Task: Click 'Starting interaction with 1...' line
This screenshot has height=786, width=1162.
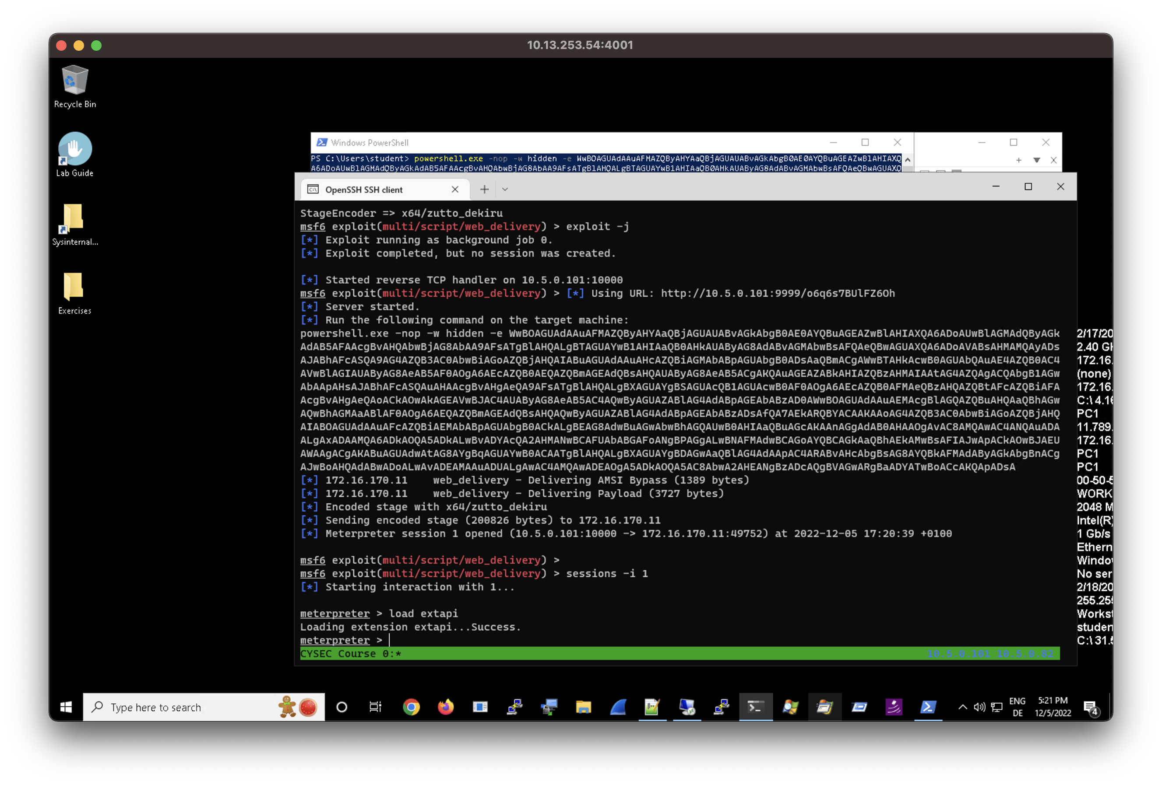Action: click(407, 587)
